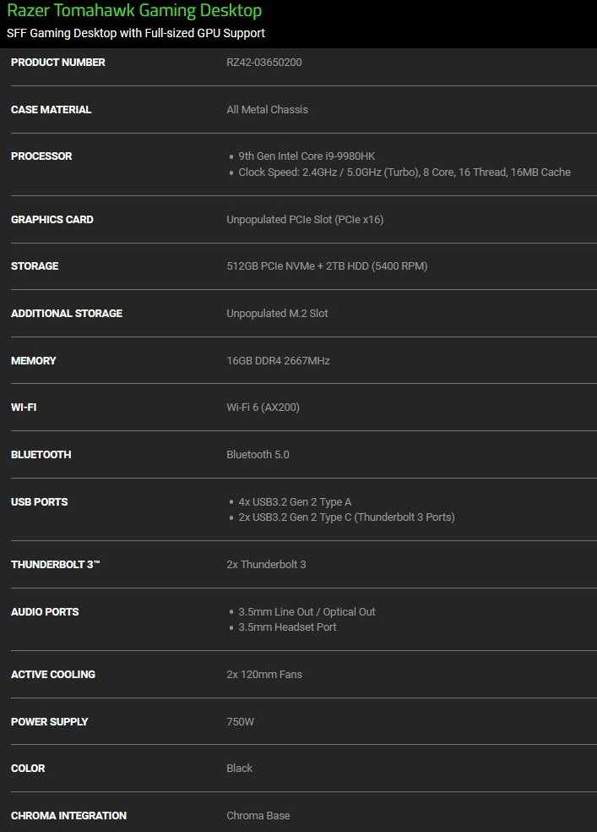The height and width of the screenshot is (832, 597).
Task: Click the 750W power supply value
Action: tap(241, 722)
